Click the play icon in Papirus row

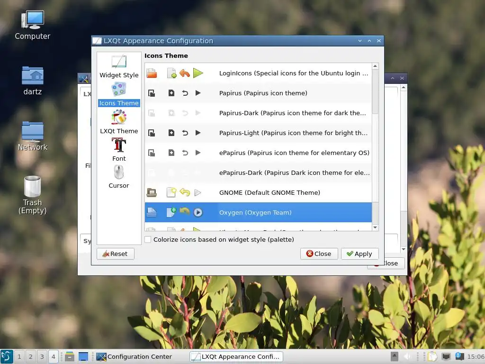click(x=198, y=93)
